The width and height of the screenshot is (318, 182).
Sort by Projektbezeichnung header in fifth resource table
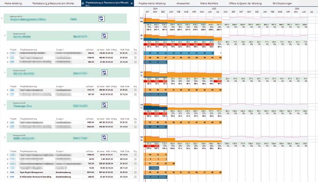coord(29,151)
